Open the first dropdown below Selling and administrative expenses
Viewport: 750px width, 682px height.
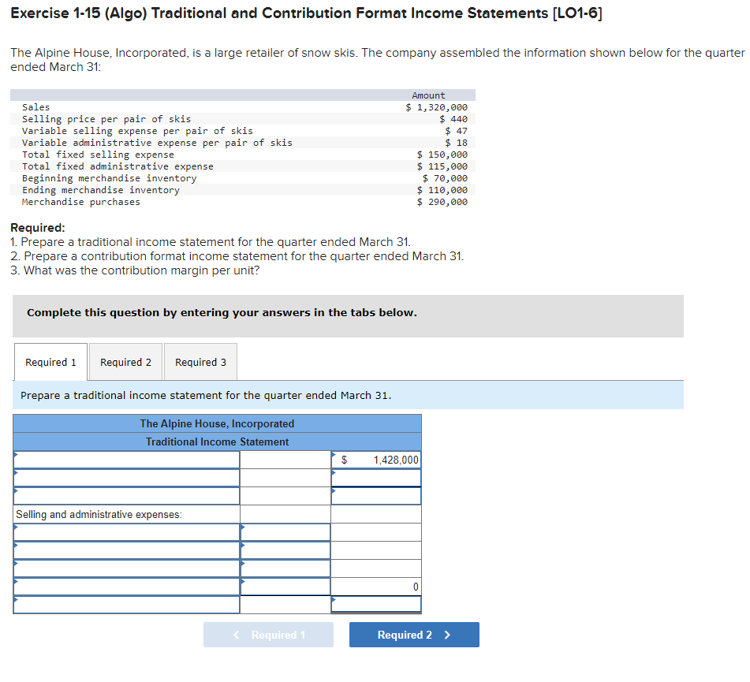click(126, 531)
